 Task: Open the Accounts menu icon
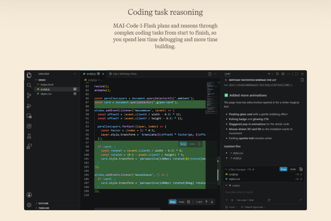point(29,195)
